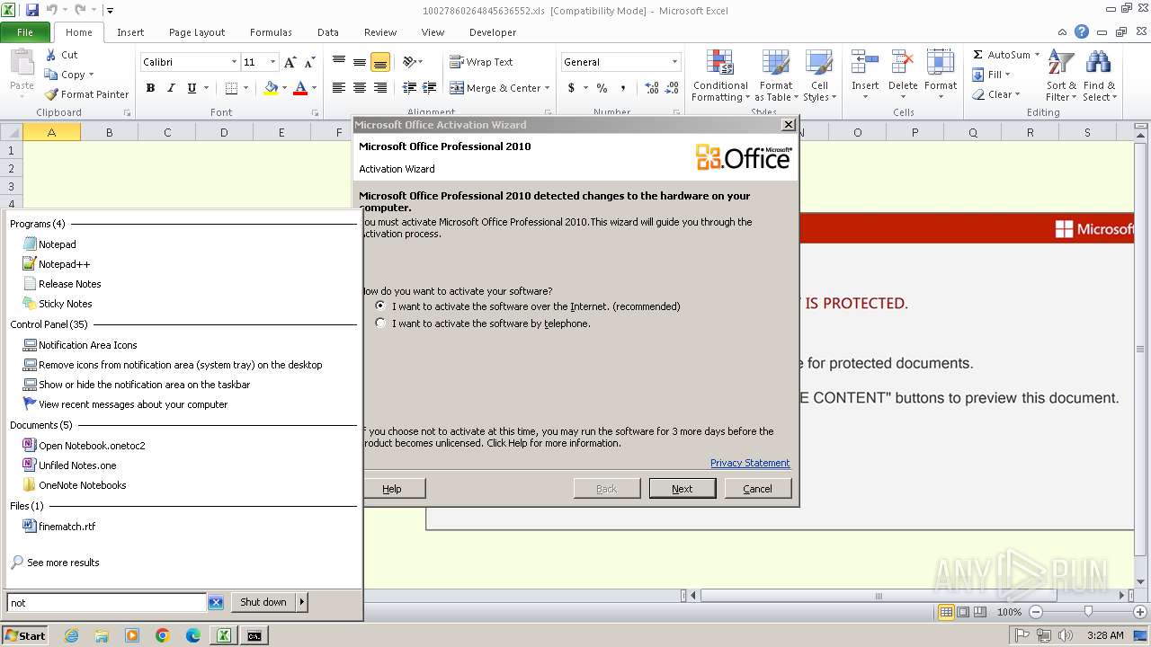Apply red Font Color

coord(300,88)
